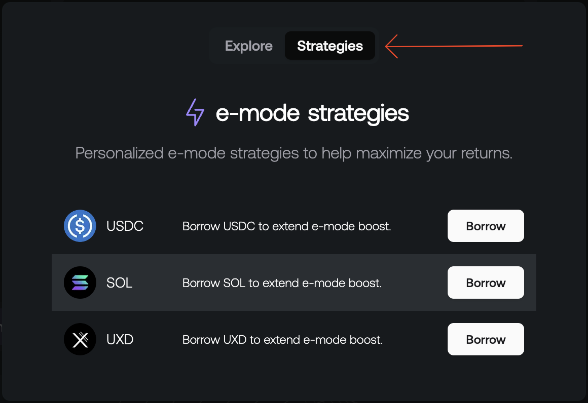The width and height of the screenshot is (588, 403).
Task: Click Borrow for USDC
Action: pyautogui.click(x=485, y=226)
